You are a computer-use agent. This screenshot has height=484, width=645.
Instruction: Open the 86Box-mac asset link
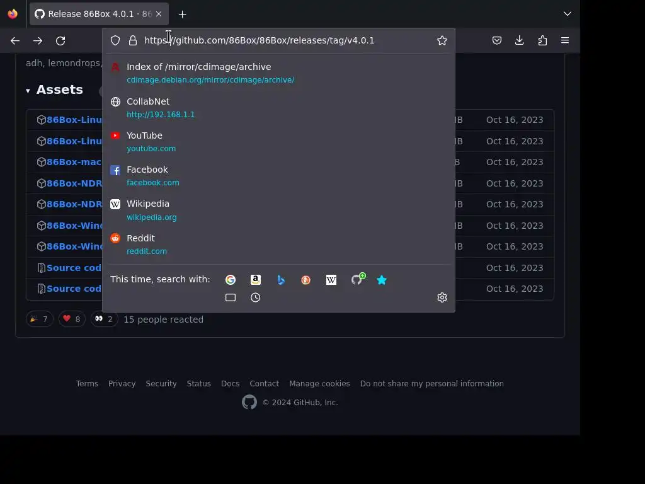(74, 162)
